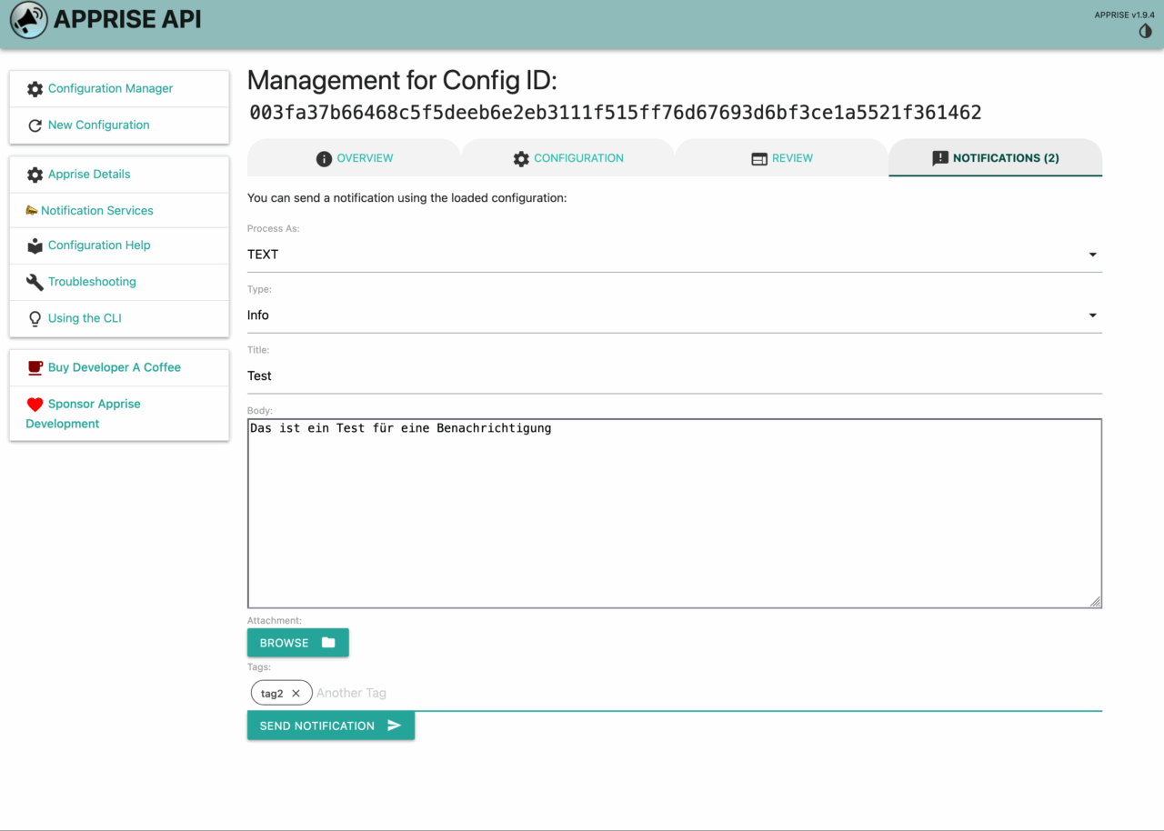Click the gear icon beside Configuration Manager
Screen dimensions: 1164x831
coord(35,89)
